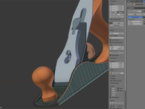Open the Render Layers properties tab icon
The image size is (145, 109).
(134, 1)
